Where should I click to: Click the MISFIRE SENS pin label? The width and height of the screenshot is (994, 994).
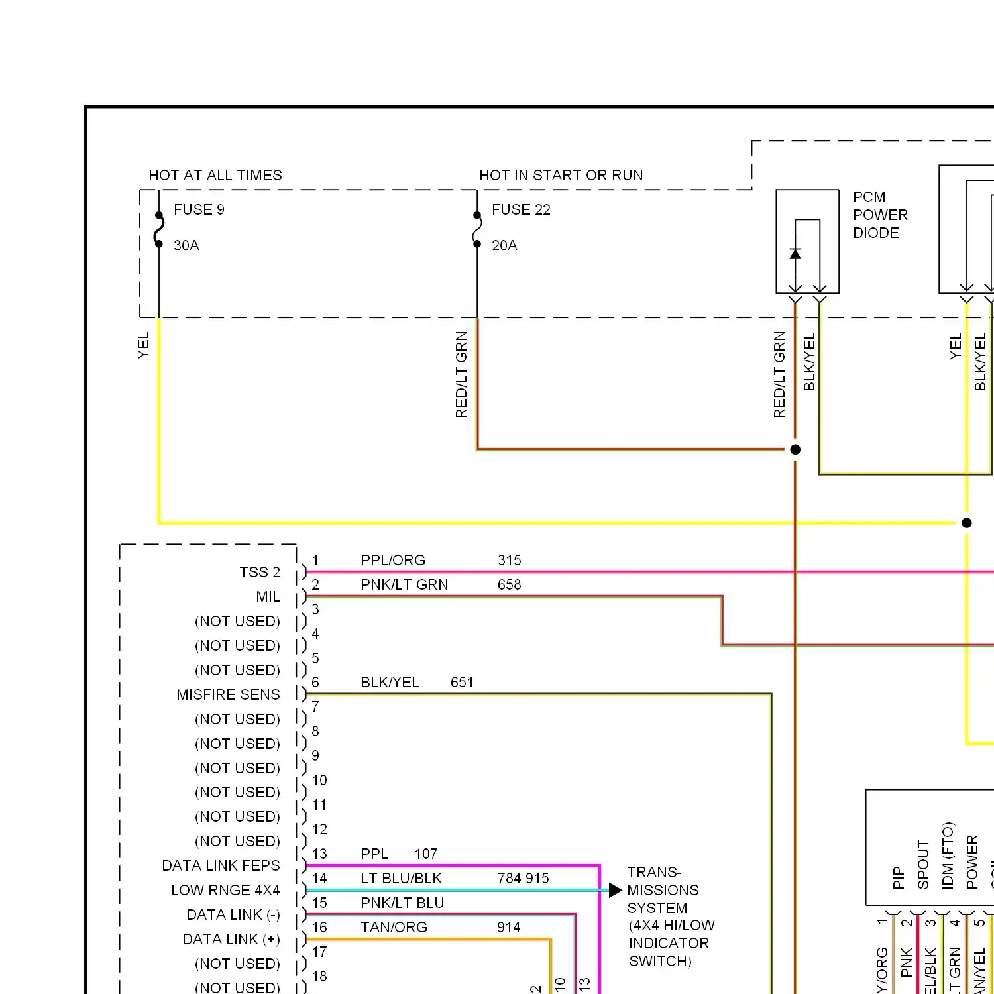click(x=228, y=694)
